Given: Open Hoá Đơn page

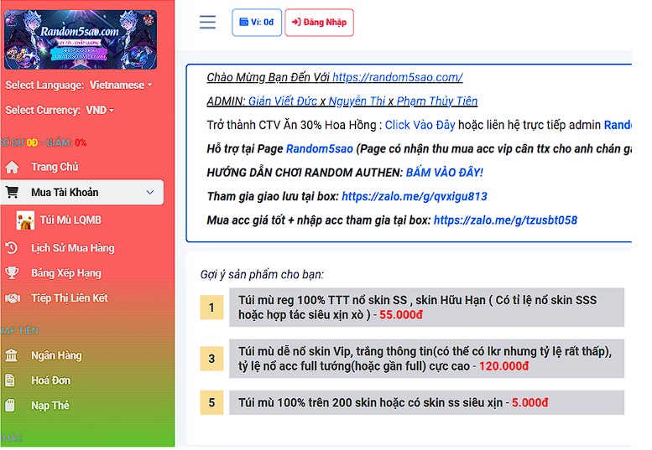Looking at the screenshot, I should click(50, 380).
